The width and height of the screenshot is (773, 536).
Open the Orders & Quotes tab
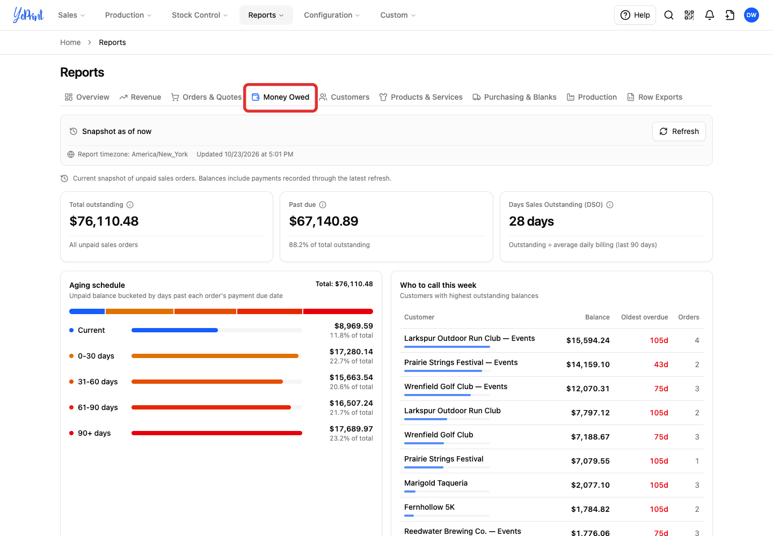(x=206, y=97)
